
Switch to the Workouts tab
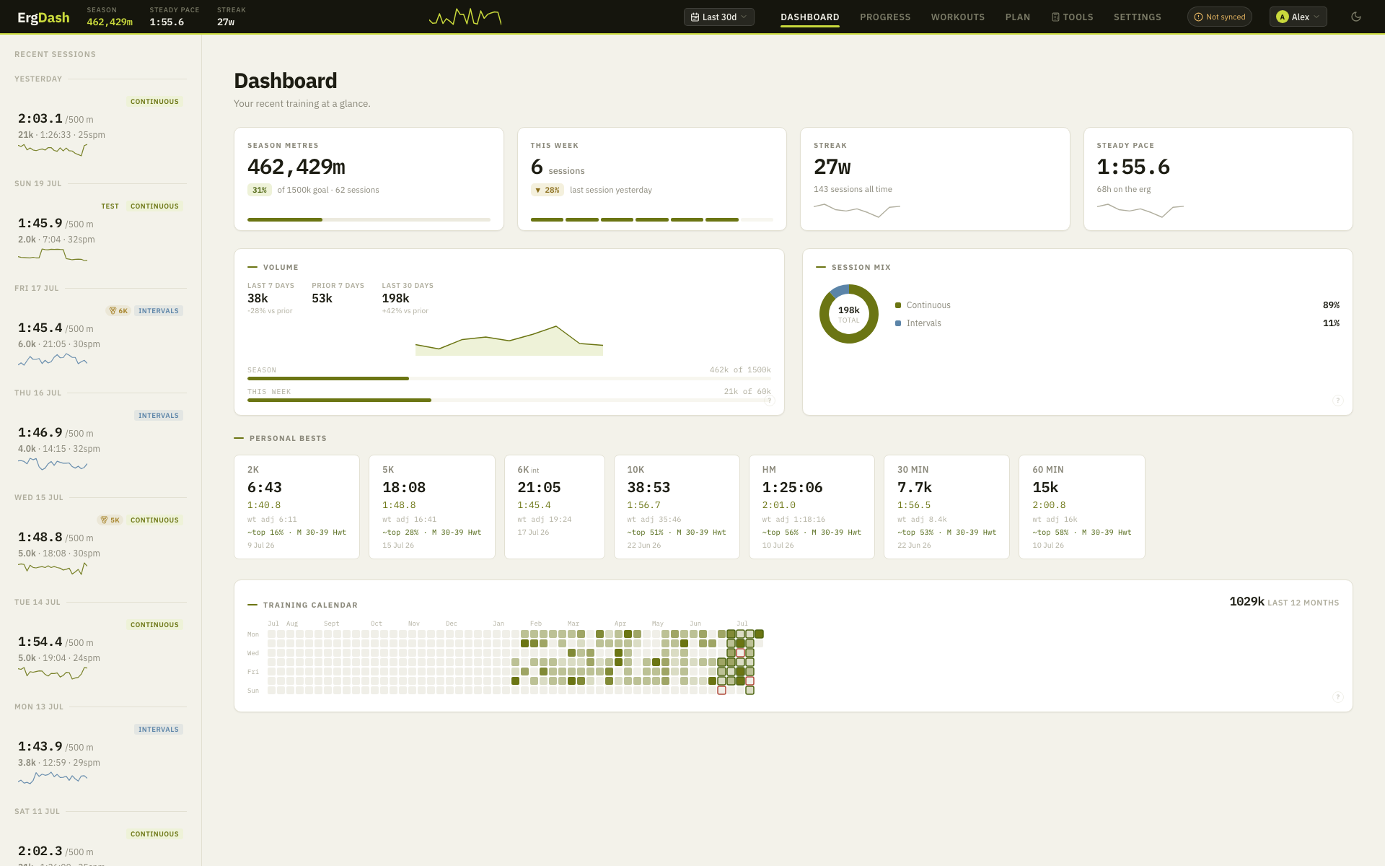click(x=958, y=17)
